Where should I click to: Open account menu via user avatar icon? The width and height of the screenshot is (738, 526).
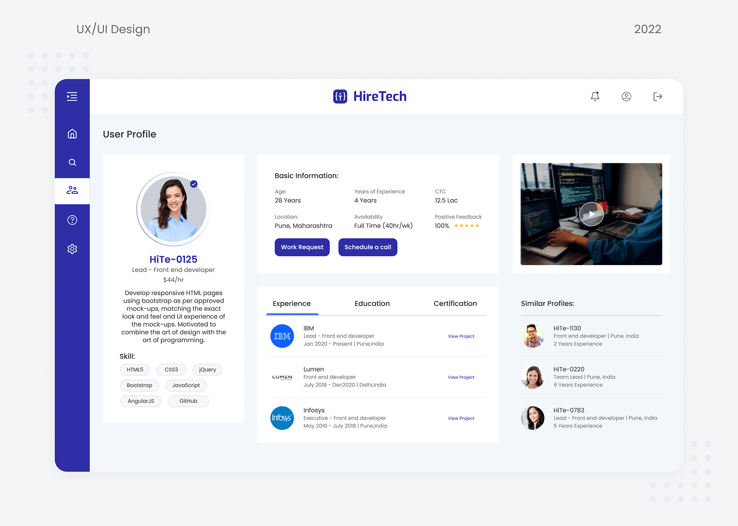coord(626,96)
